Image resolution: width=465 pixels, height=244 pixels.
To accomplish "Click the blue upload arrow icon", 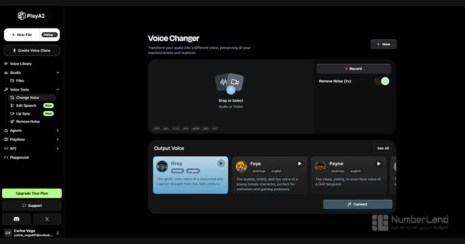I will [x=231, y=90].
